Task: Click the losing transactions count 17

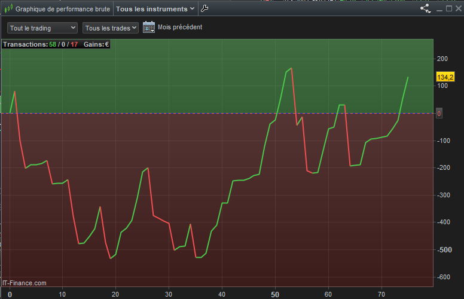Action: tap(74, 44)
